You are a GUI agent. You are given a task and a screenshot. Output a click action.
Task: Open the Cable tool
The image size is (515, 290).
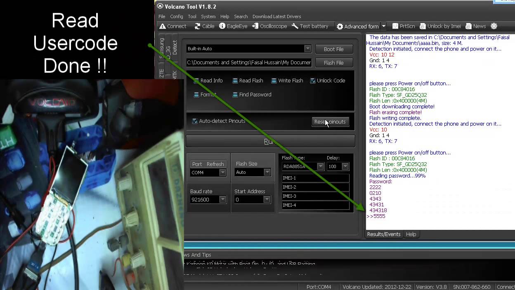click(204, 26)
